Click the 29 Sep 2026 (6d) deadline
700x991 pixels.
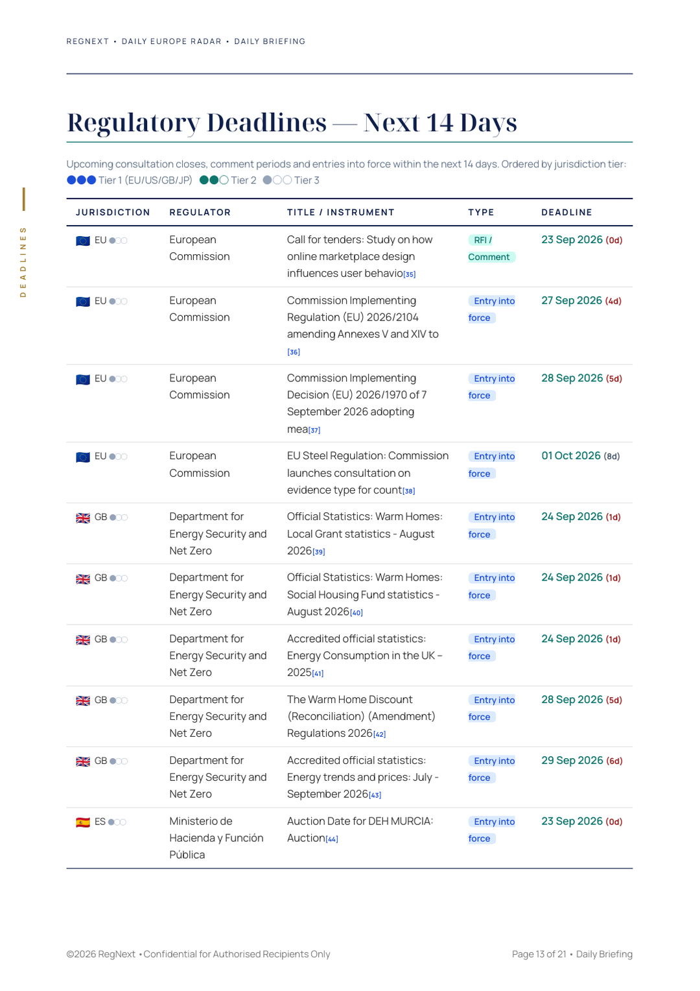pos(582,761)
